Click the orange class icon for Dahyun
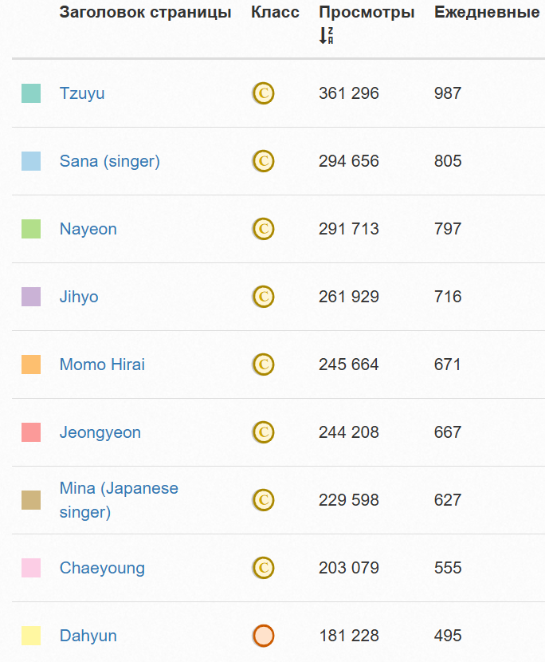Screen dimensions: 545x662 pos(263,636)
